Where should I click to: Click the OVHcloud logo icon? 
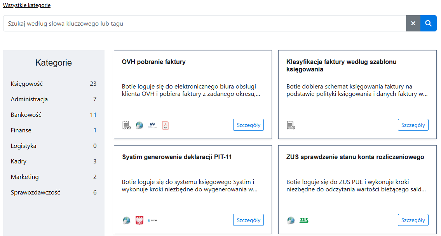(152, 125)
